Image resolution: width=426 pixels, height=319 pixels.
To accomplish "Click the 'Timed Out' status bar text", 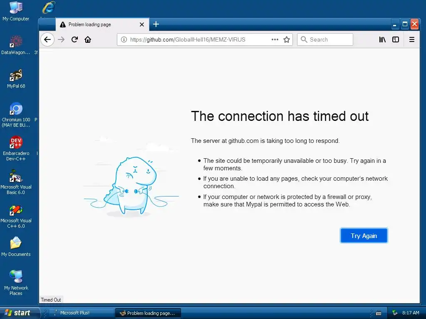I will [x=51, y=300].
